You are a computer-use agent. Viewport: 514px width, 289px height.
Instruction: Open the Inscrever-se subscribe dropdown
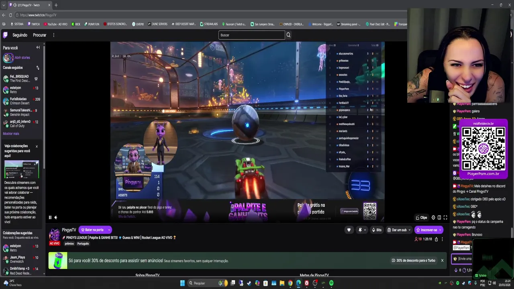pyautogui.click(x=428, y=230)
